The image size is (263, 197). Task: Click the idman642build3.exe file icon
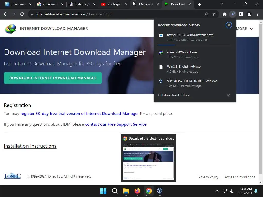161,52
